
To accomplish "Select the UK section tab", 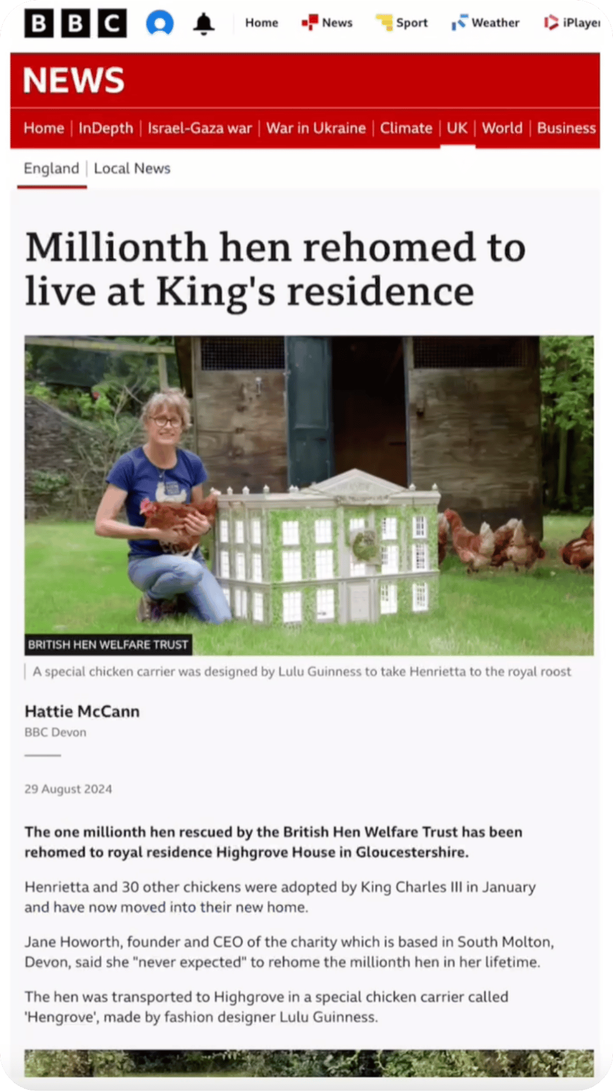I will point(457,128).
